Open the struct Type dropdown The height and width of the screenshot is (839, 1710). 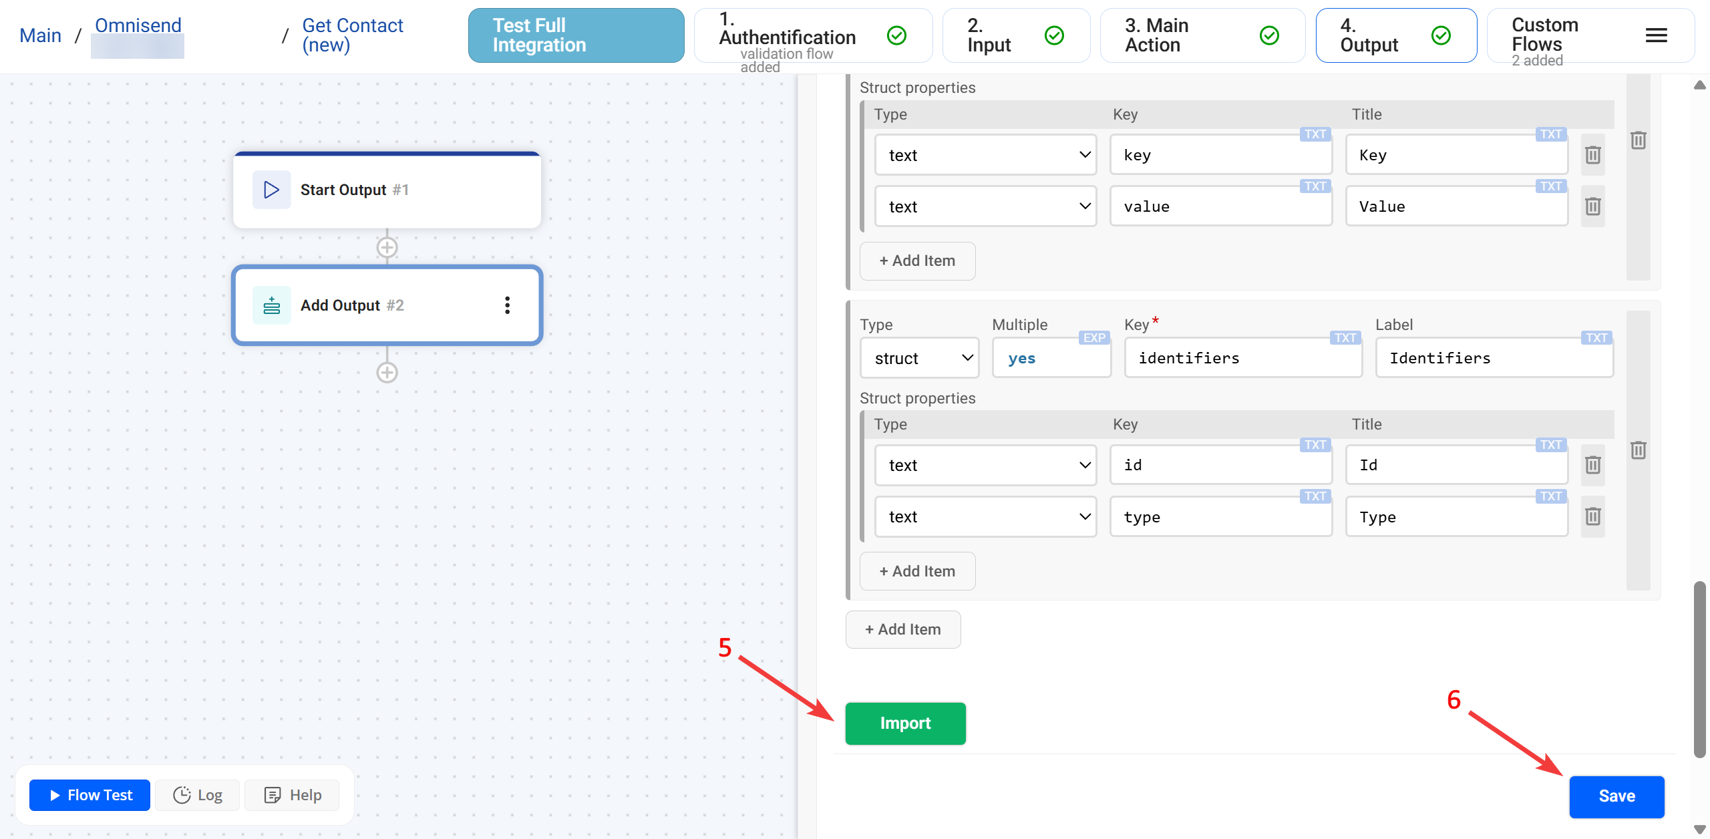coord(919,359)
